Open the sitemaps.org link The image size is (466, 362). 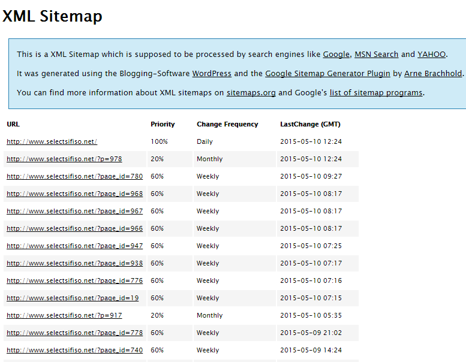point(251,93)
